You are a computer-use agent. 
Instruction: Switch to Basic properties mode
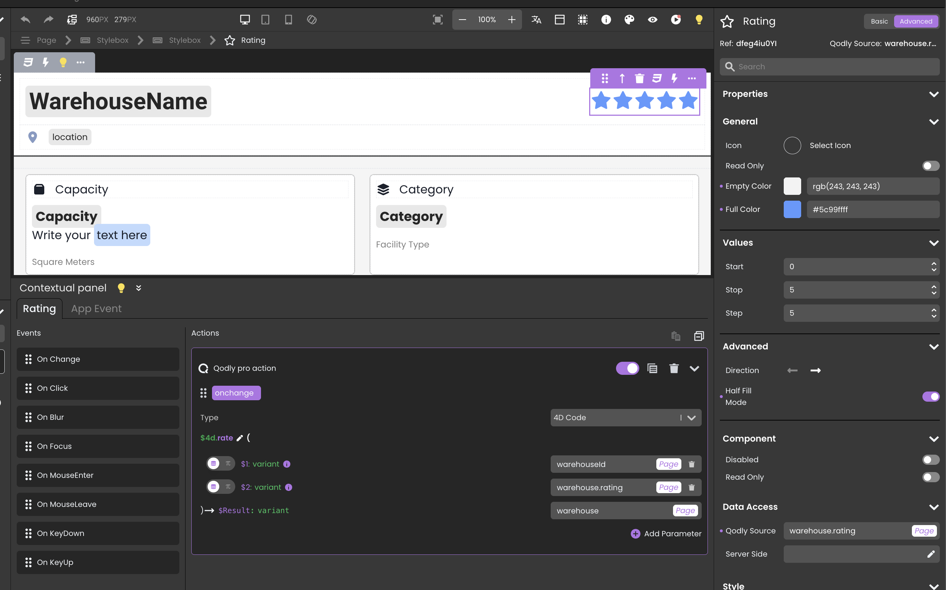coord(879,21)
